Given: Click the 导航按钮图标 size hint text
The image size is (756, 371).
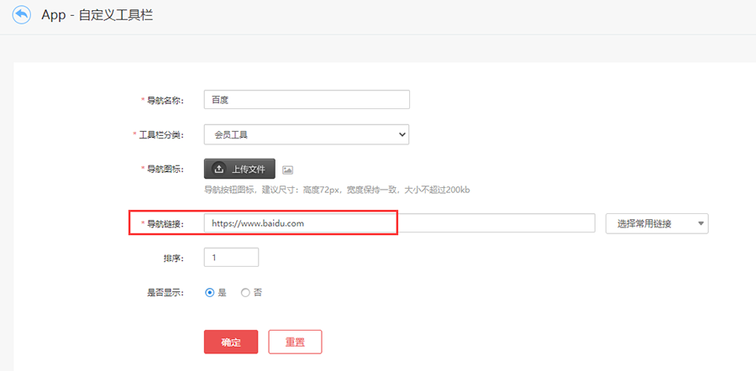Looking at the screenshot, I should pyautogui.click(x=337, y=190).
